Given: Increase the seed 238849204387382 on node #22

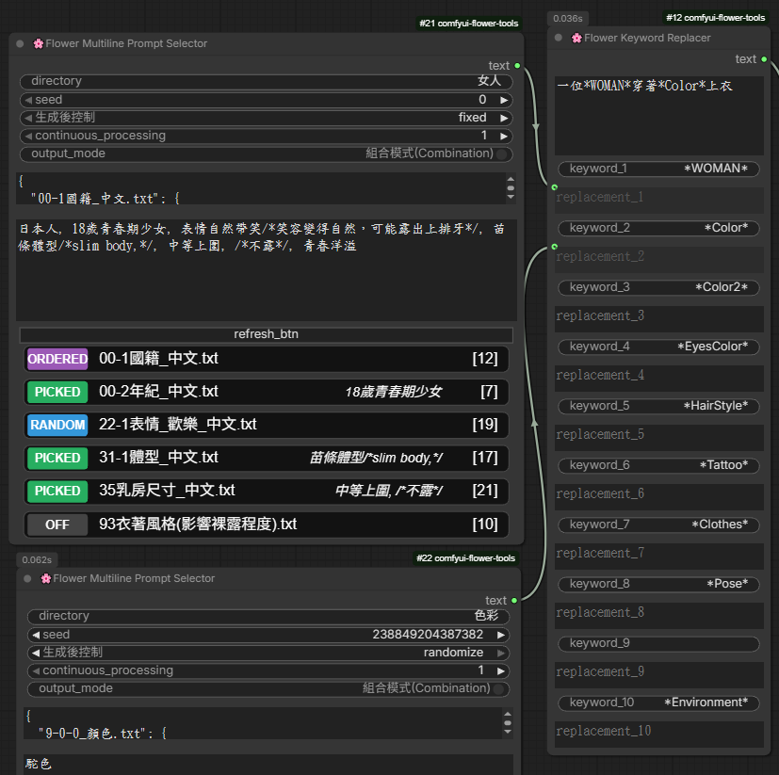Looking at the screenshot, I should click(x=501, y=635).
